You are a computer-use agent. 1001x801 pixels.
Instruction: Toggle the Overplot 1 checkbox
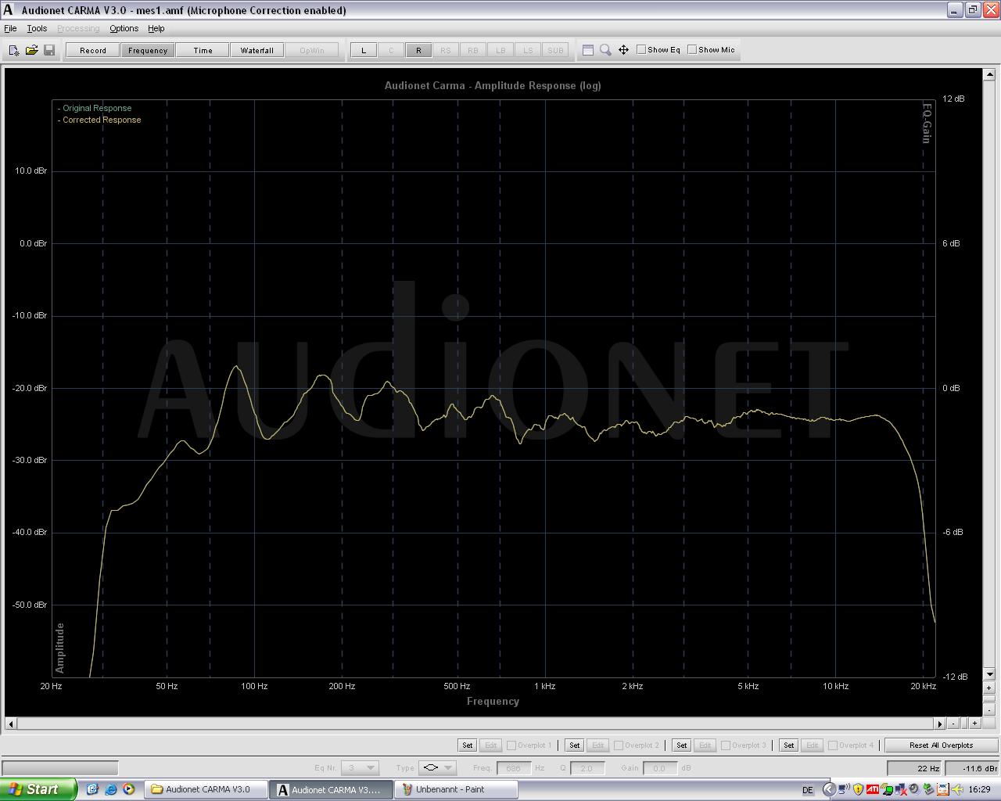click(511, 745)
